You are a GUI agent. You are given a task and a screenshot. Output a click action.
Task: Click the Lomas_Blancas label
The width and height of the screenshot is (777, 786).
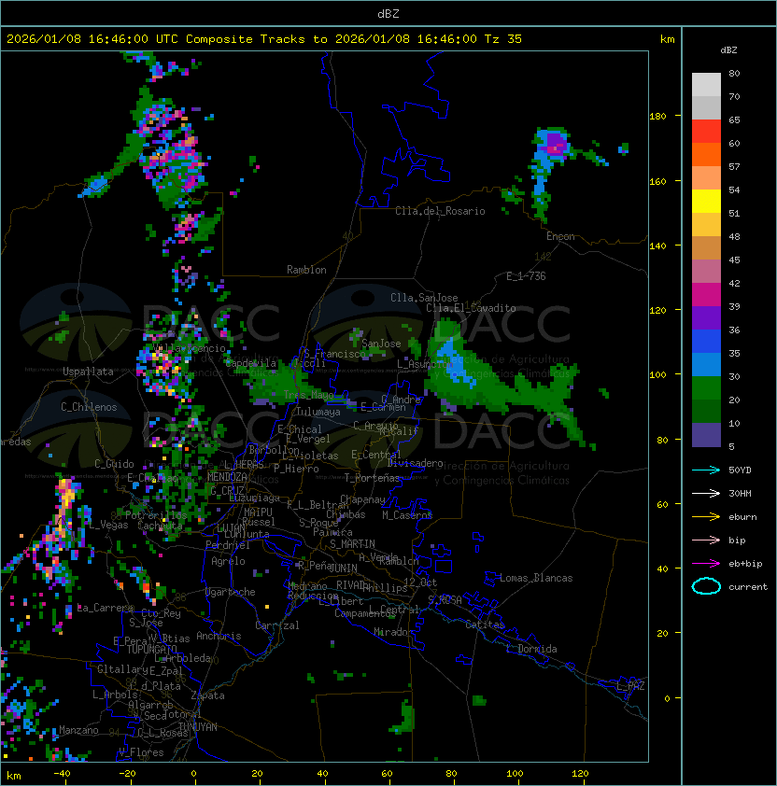pos(536,578)
